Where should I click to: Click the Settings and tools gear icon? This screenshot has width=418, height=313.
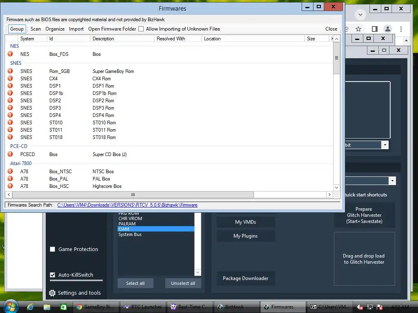(52, 293)
